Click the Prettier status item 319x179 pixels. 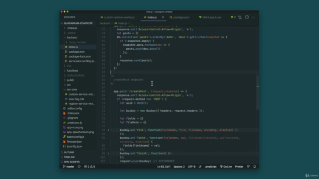(x=239, y=167)
